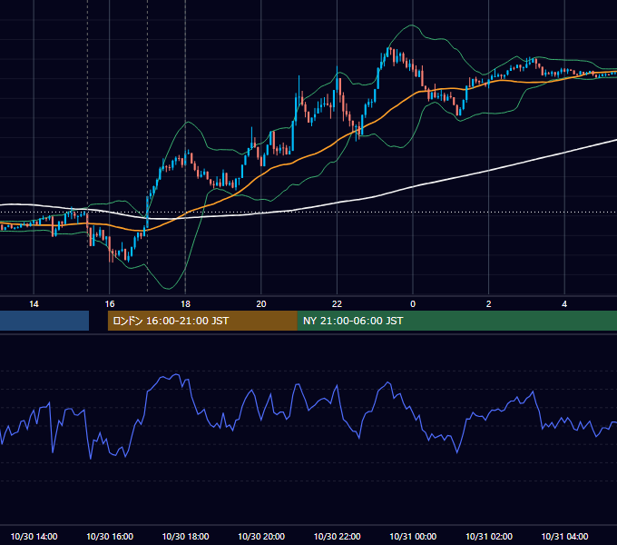Click the London 16:00-21:00 JST session bar
The height and width of the screenshot is (545, 617).
(202, 321)
